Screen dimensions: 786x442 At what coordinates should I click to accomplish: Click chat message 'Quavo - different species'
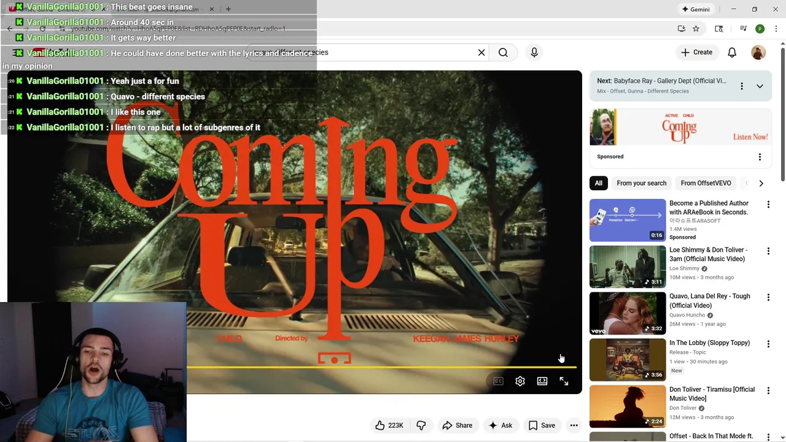click(157, 96)
